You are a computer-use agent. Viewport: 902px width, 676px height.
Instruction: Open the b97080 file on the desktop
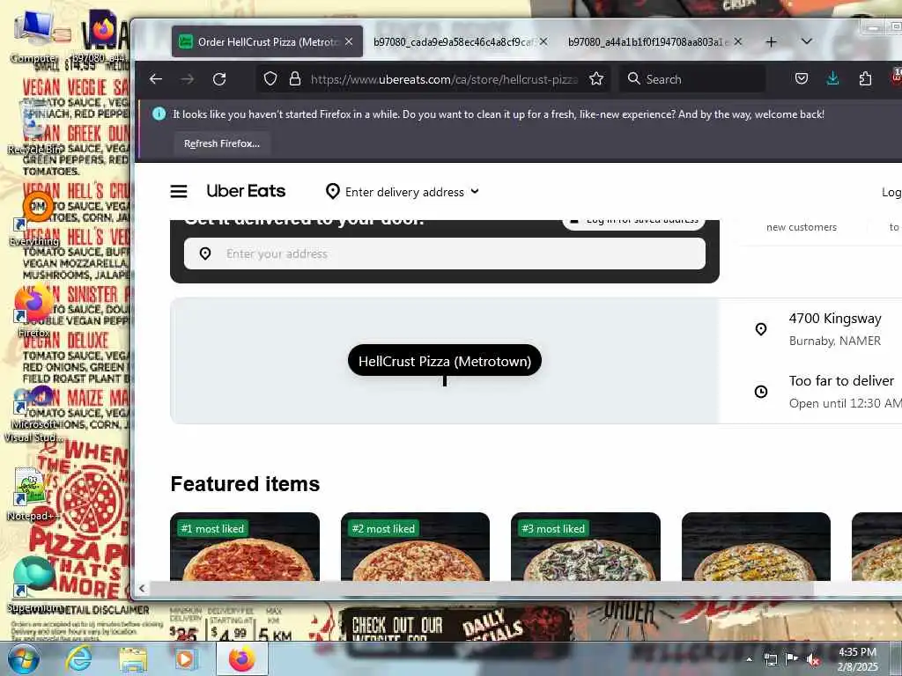[102, 35]
